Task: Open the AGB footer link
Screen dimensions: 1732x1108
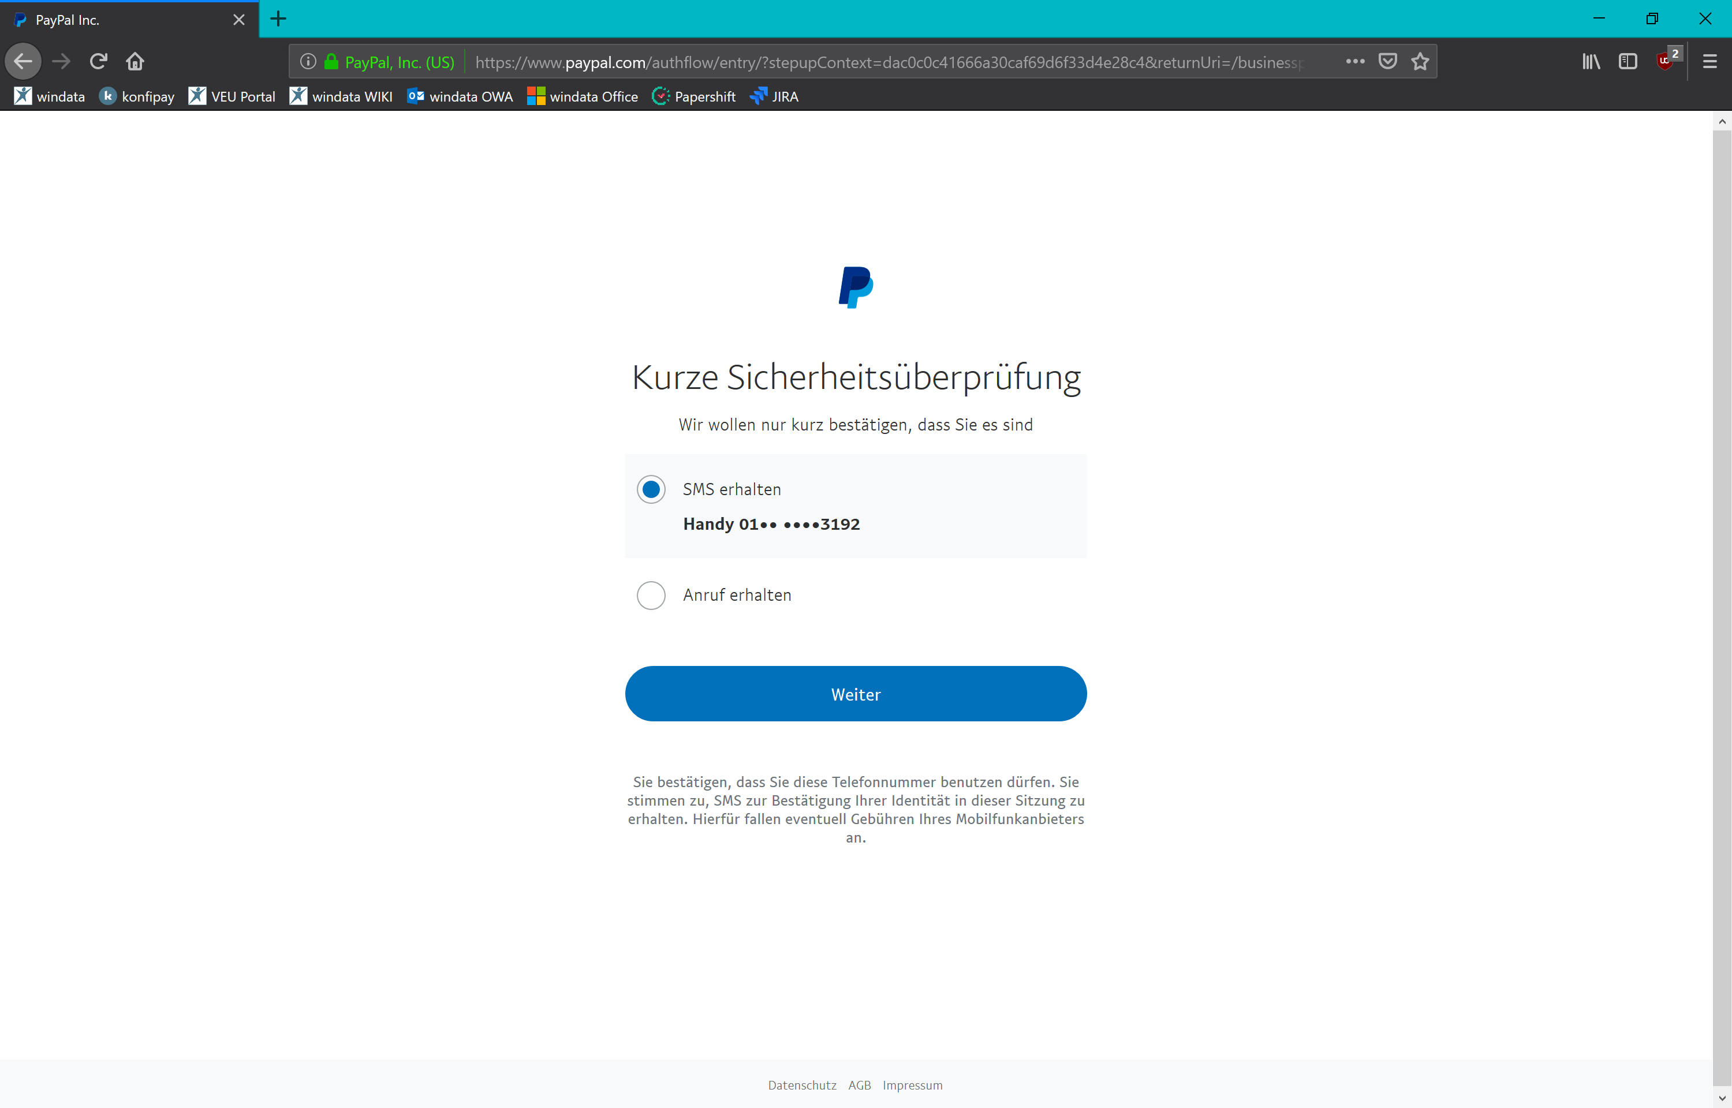Action: (860, 1085)
